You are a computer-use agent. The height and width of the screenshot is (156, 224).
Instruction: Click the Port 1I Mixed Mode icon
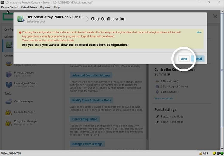pos(157,117)
